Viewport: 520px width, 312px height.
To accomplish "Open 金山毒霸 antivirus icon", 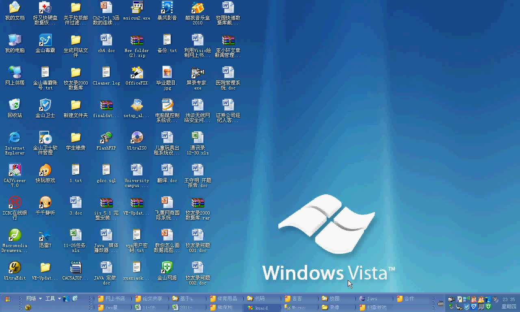I will (45, 44).
